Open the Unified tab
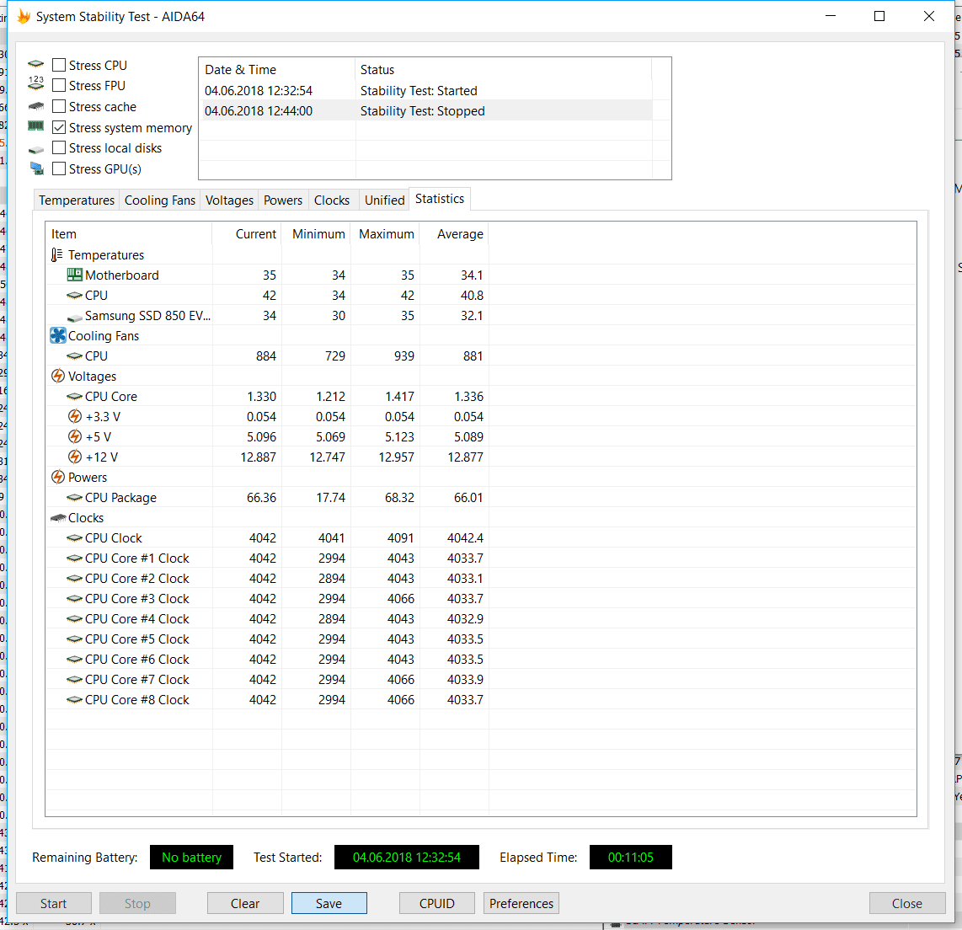This screenshot has width=962, height=930. pos(385,200)
